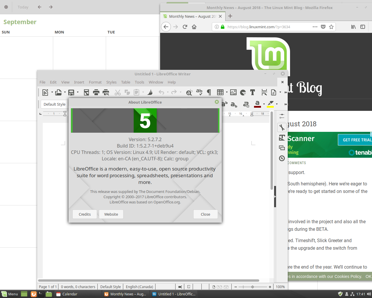Click the Save icon in Writer toolbar

pyautogui.click(x=71, y=93)
